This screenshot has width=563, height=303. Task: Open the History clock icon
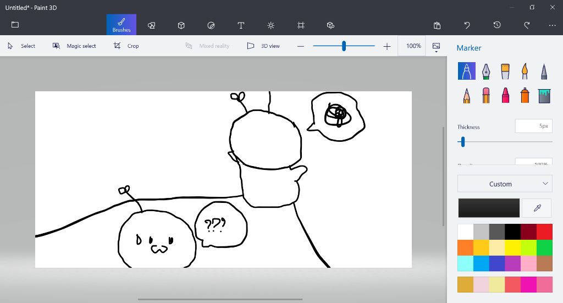pyautogui.click(x=497, y=25)
